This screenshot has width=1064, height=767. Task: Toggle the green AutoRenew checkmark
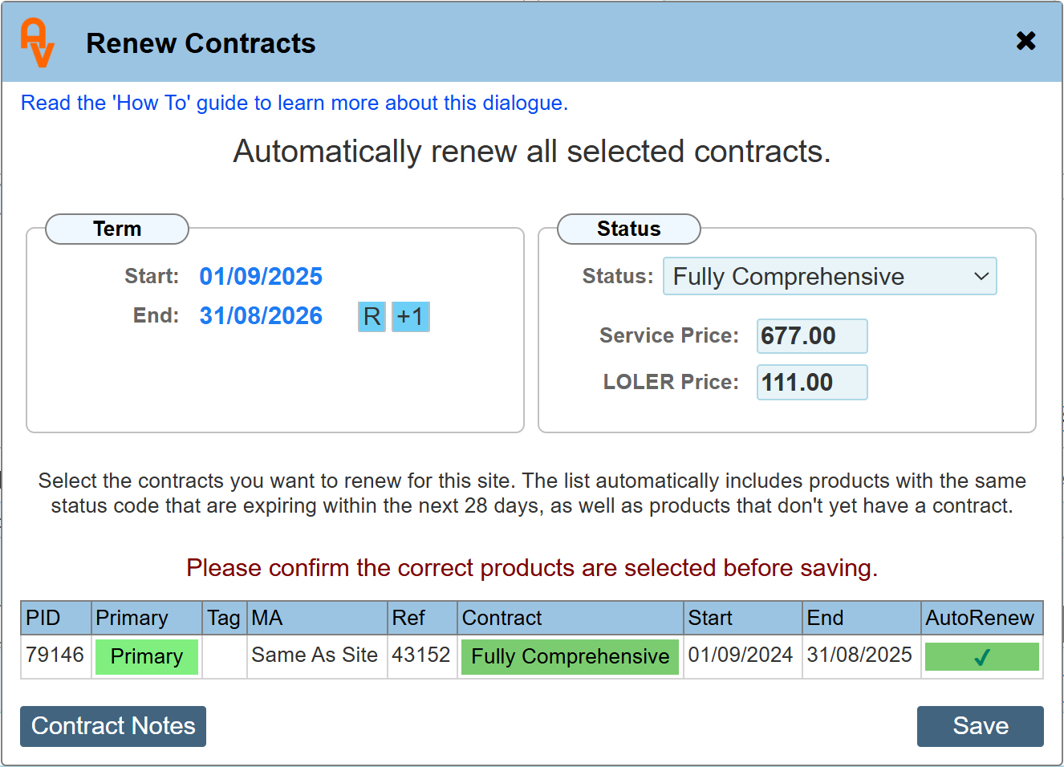pos(981,657)
